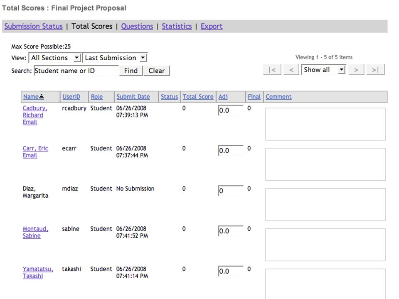Click the Adj score field for ecarr
This screenshot has width=399, height=299.
pos(231,150)
